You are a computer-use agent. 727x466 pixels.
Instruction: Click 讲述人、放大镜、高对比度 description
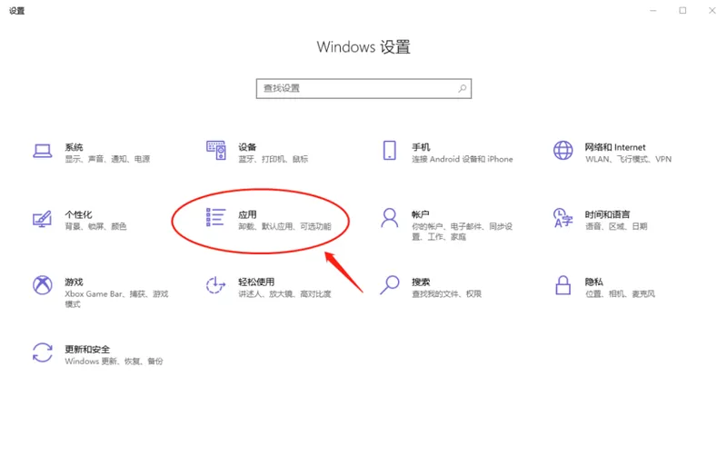(284, 294)
